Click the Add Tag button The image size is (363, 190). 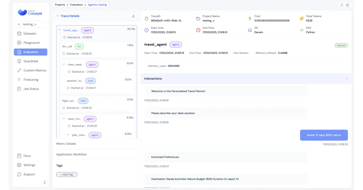[67, 174]
